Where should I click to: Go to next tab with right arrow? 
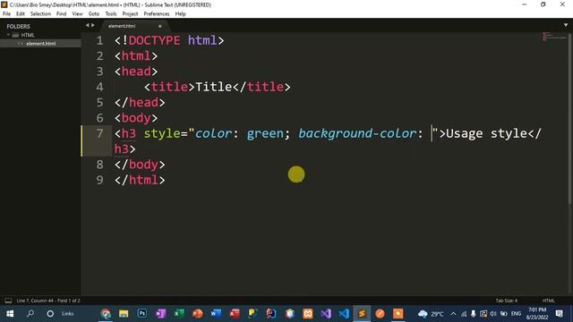click(93, 25)
